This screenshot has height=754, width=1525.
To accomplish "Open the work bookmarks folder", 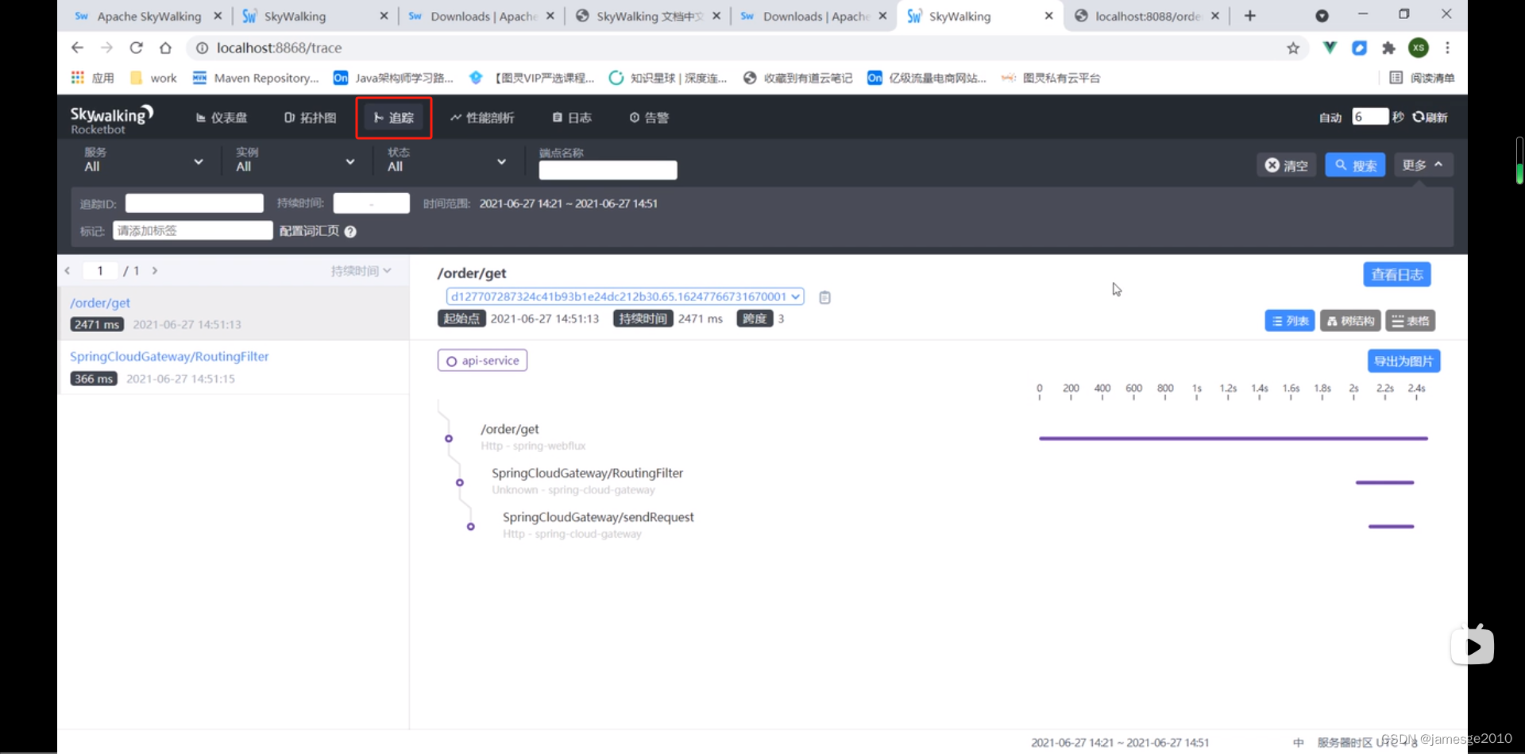I will point(153,78).
